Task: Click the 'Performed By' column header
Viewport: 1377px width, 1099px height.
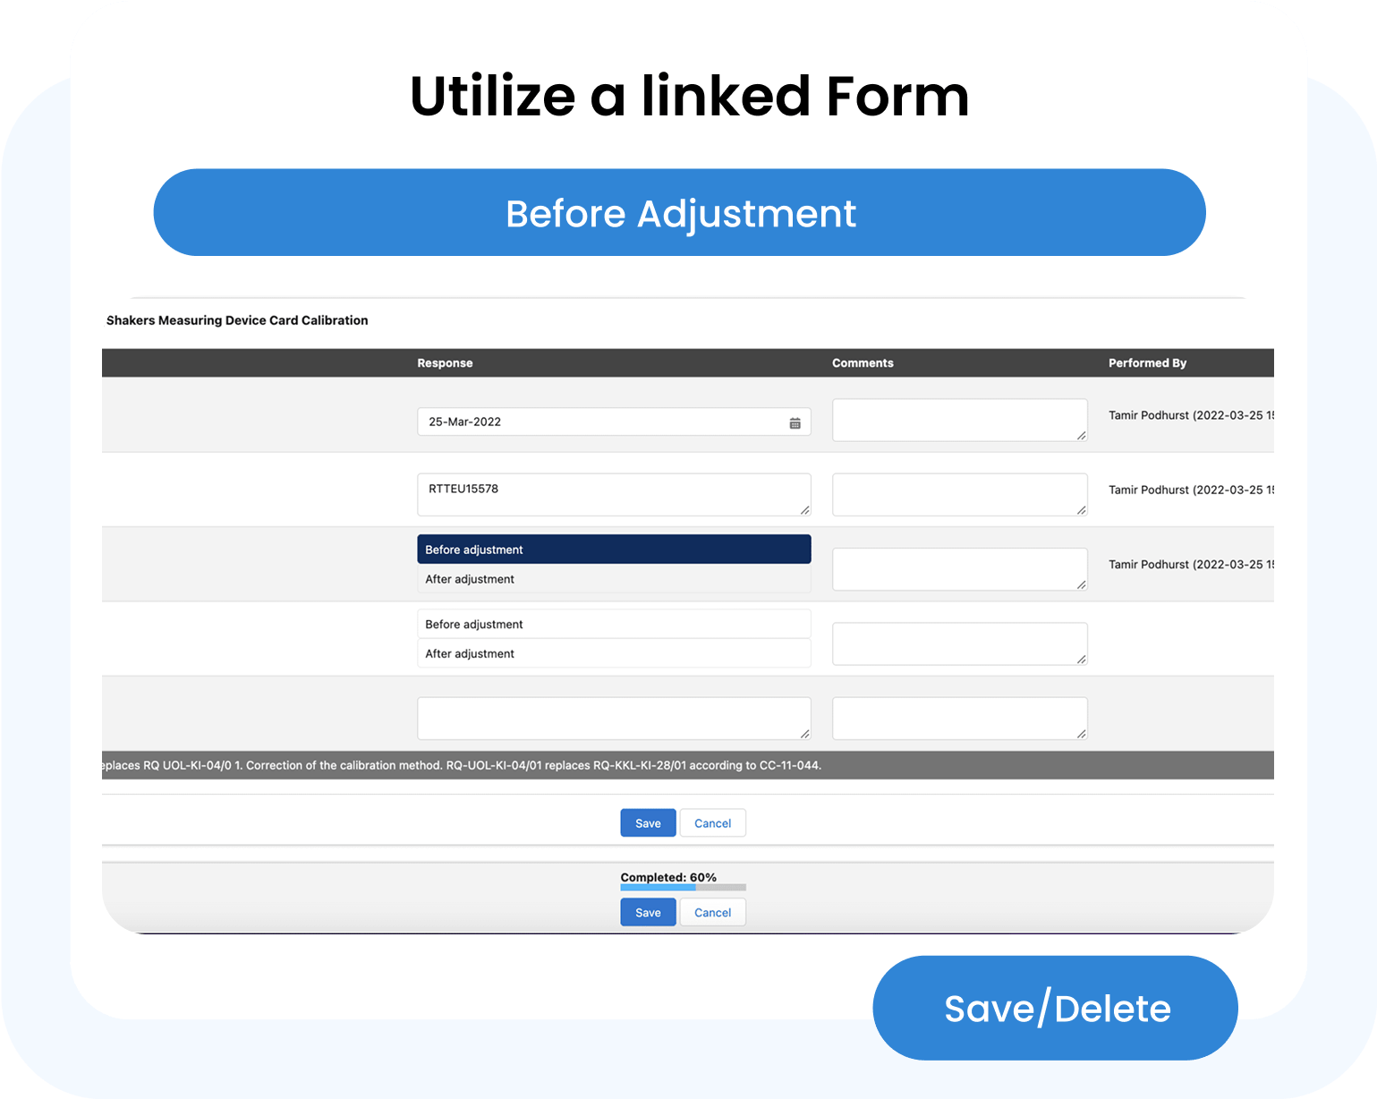Action: pyautogui.click(x=1147, y=363)
